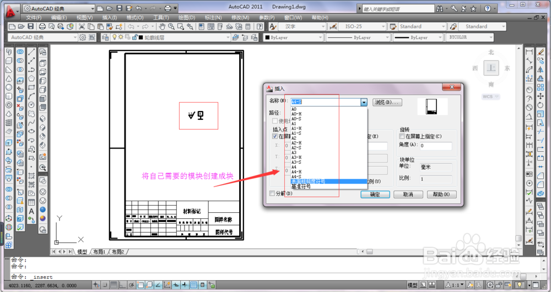Switch to the 布局1 layout tab
The height and width of the screenshot is (292, 551).
(x=99, y=252)
